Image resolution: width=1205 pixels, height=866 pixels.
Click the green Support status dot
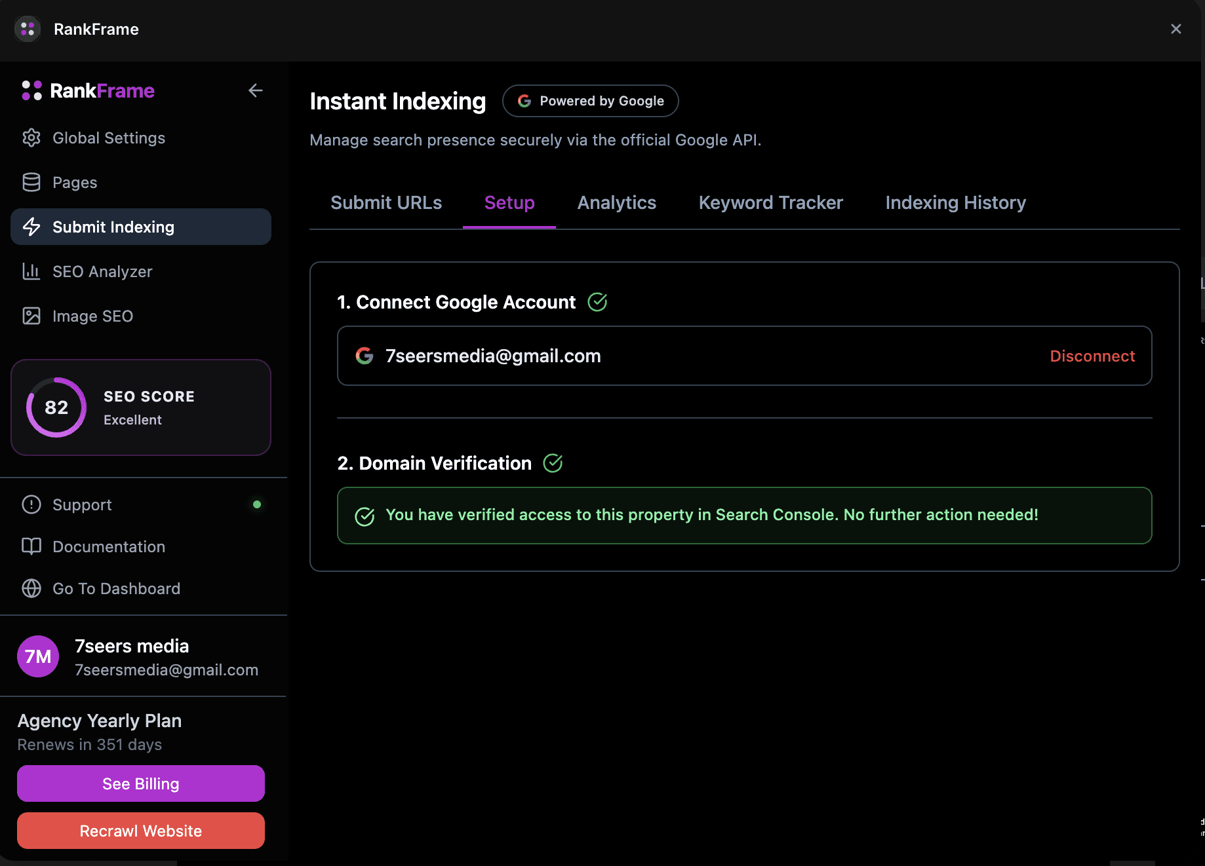pyautogui.click(x=257, y=504)
